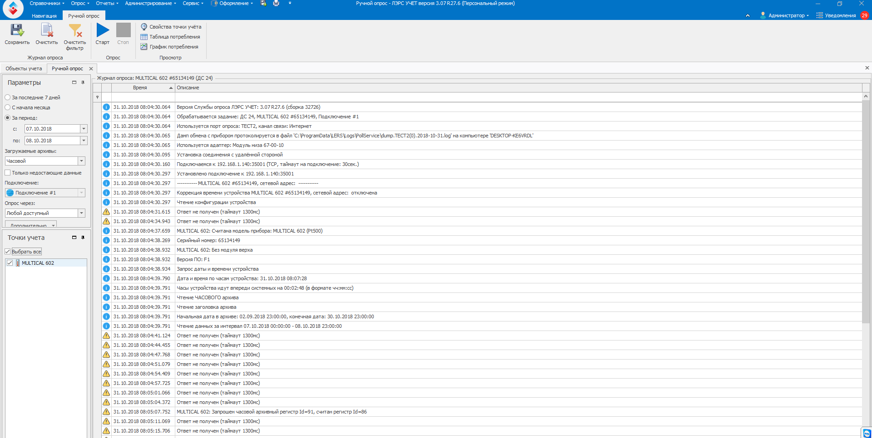Select log row 'Чтение ЧАСОВОГО архива'
872x438 pixels.
point(482,297)
